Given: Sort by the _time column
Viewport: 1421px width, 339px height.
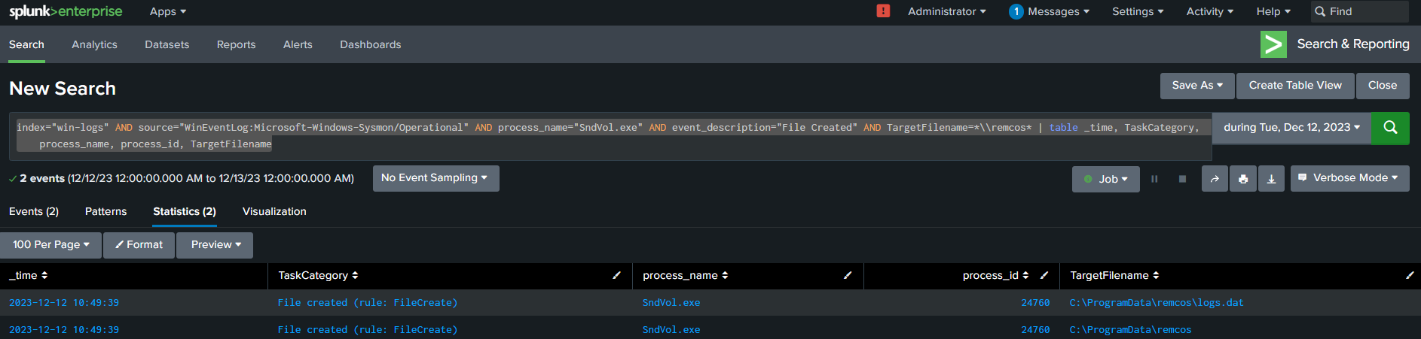Looking at the screenshot, I should pyautogui.click(x=29, y=275).
